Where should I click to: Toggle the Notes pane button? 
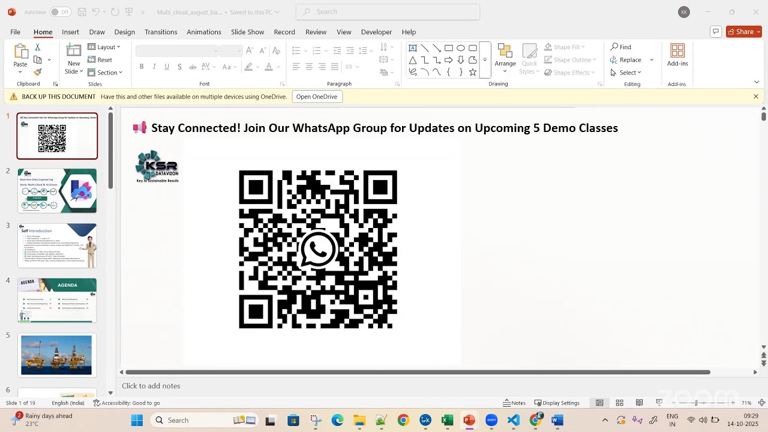[514, 403]
